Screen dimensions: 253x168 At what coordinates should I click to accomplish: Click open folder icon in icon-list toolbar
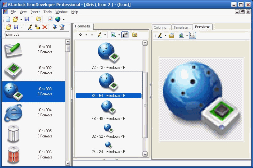coord(8,27)
